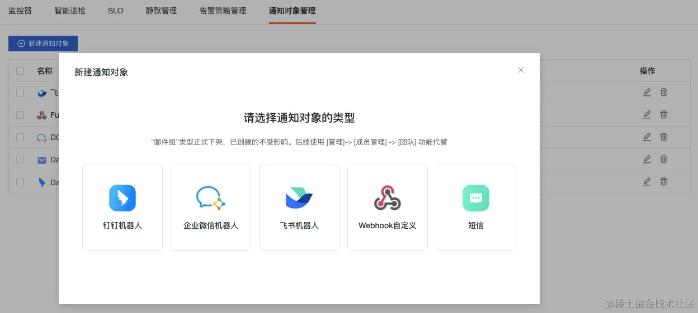Click the webhook icon beside Fu
This screenshot has height=313, width=698.
[42, 115]
